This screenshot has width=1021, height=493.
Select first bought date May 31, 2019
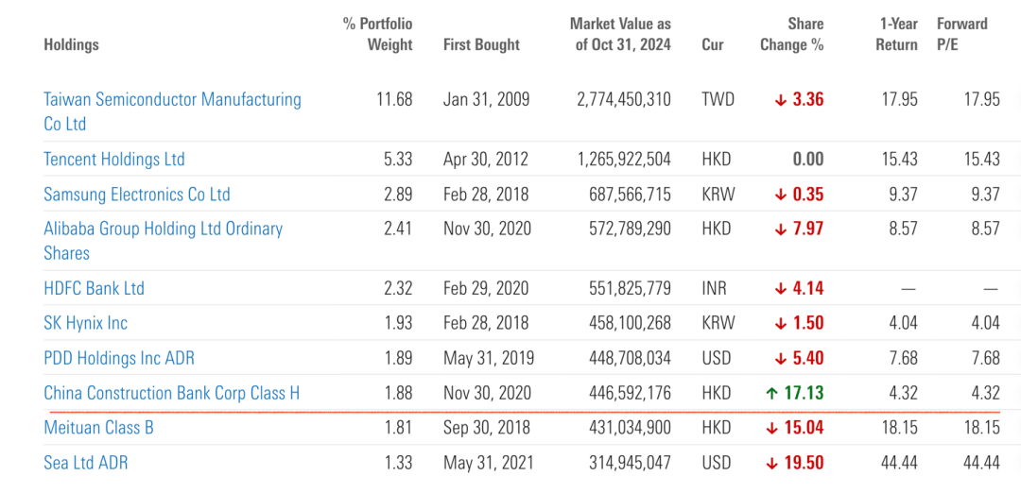[x=489, y=358]
